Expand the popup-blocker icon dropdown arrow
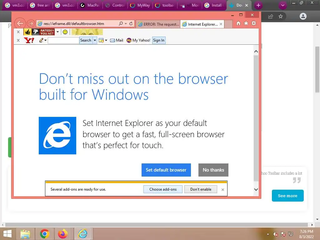Image resolution: width=320 pixels, height=240 pixels. click(106, 40)
